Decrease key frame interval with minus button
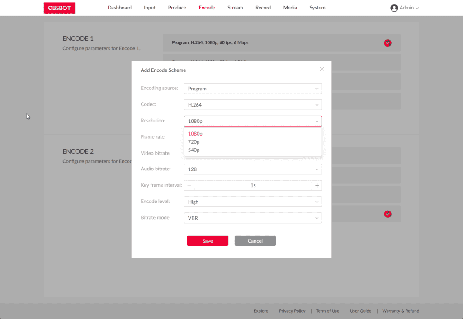This screenshot has height=319, width=463. [x=189, y=185]
